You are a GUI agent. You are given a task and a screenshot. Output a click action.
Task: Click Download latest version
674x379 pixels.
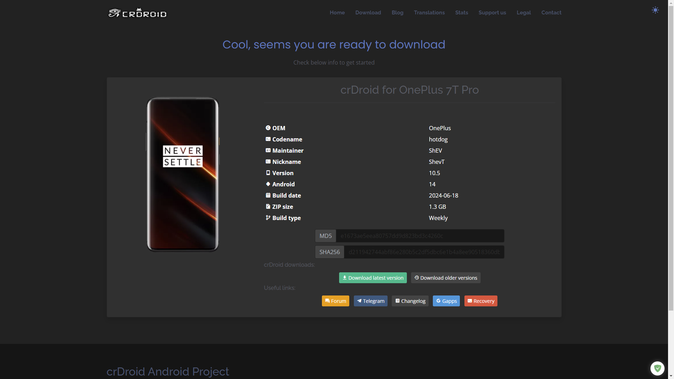tap(373, 278)
